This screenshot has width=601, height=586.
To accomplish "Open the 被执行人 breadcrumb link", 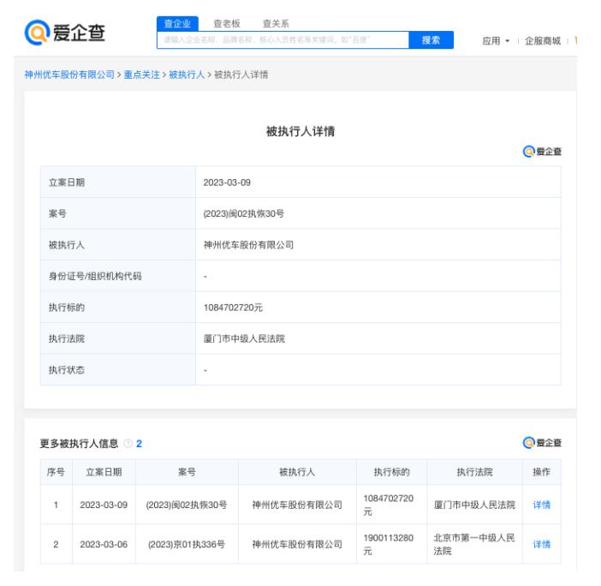I will tap(187, 75).
